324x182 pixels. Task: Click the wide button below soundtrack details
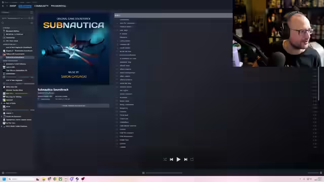click(73, 106)
